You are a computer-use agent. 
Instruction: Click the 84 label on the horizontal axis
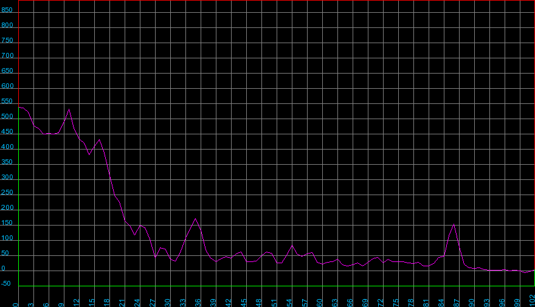pyautogui.click(x=441, y=303)
